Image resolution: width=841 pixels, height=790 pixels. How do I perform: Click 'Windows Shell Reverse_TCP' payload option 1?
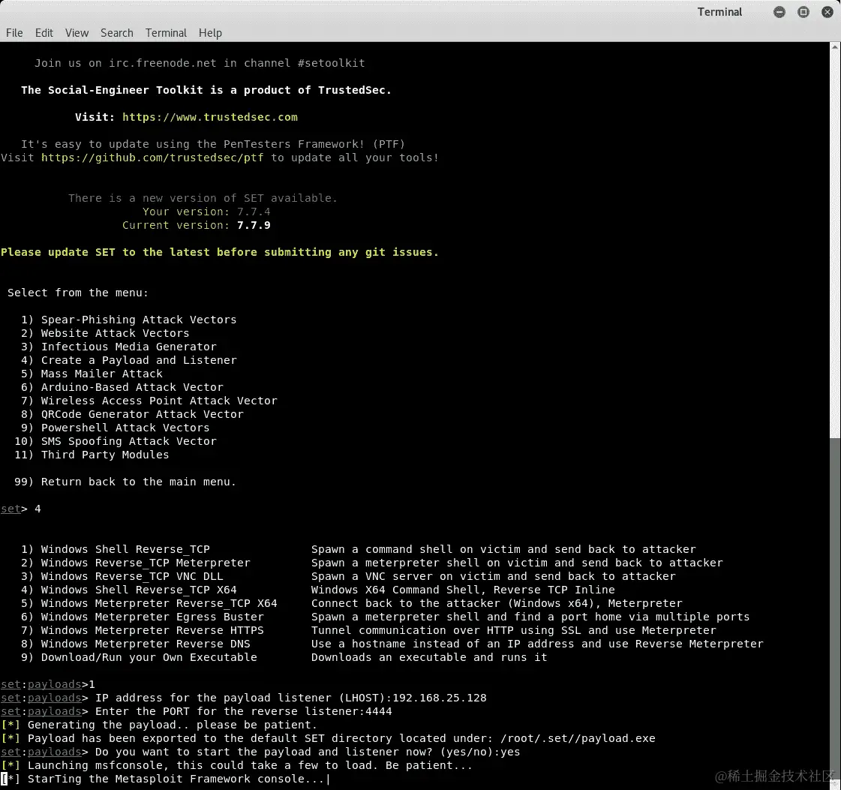tap(116, 549)
